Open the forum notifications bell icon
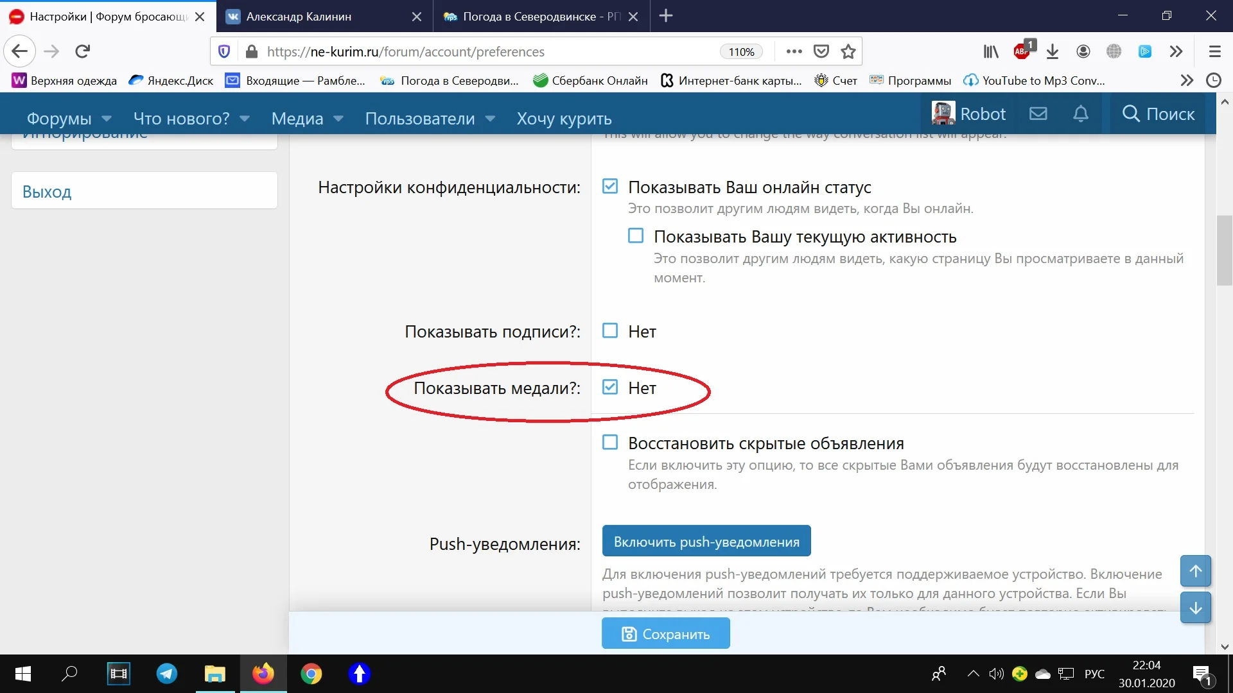 point(1081,114)
